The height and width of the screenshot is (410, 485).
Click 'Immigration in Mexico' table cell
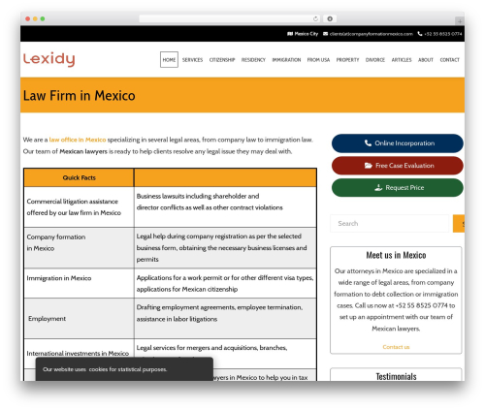tap(79, 283)
